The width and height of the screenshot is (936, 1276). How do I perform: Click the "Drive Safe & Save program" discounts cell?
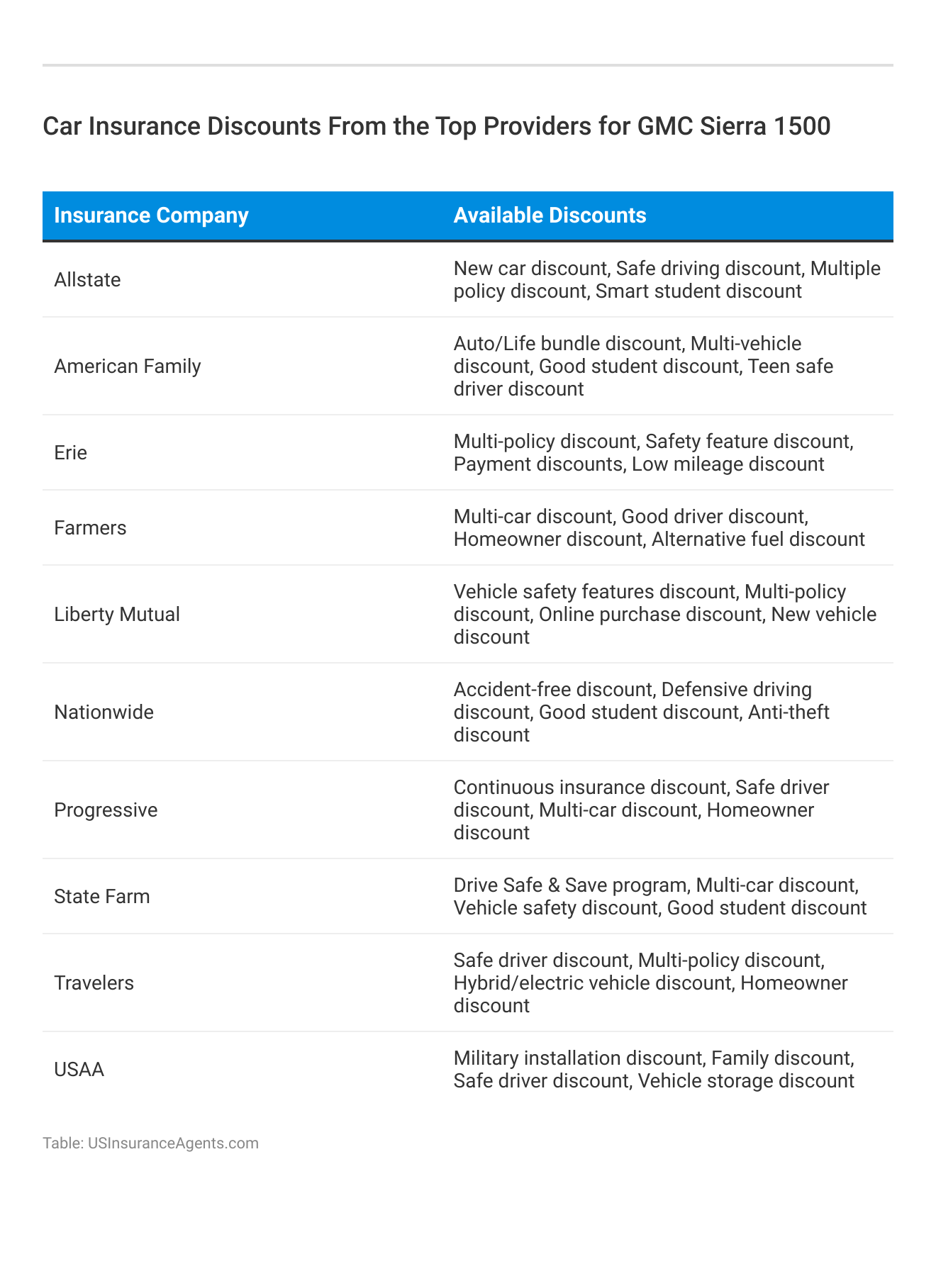click(659, 896)
